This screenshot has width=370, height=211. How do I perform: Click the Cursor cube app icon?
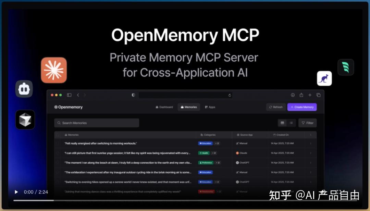pyautogui.click(x=25, y=120)
